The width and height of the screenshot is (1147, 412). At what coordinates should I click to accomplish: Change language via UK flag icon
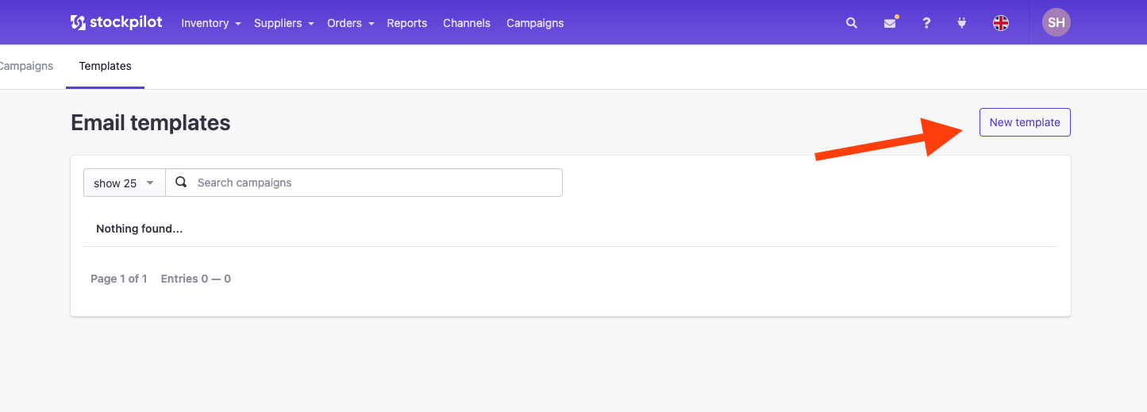click(x=1001, y=23)
